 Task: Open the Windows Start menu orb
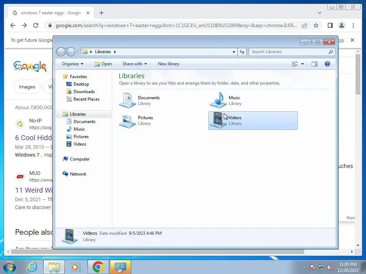(x=10, y=267)
